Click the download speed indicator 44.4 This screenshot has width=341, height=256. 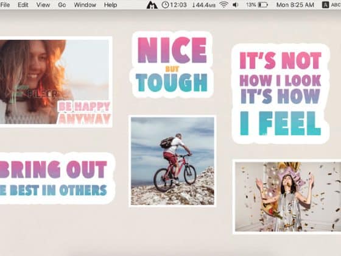coord(204,5)
